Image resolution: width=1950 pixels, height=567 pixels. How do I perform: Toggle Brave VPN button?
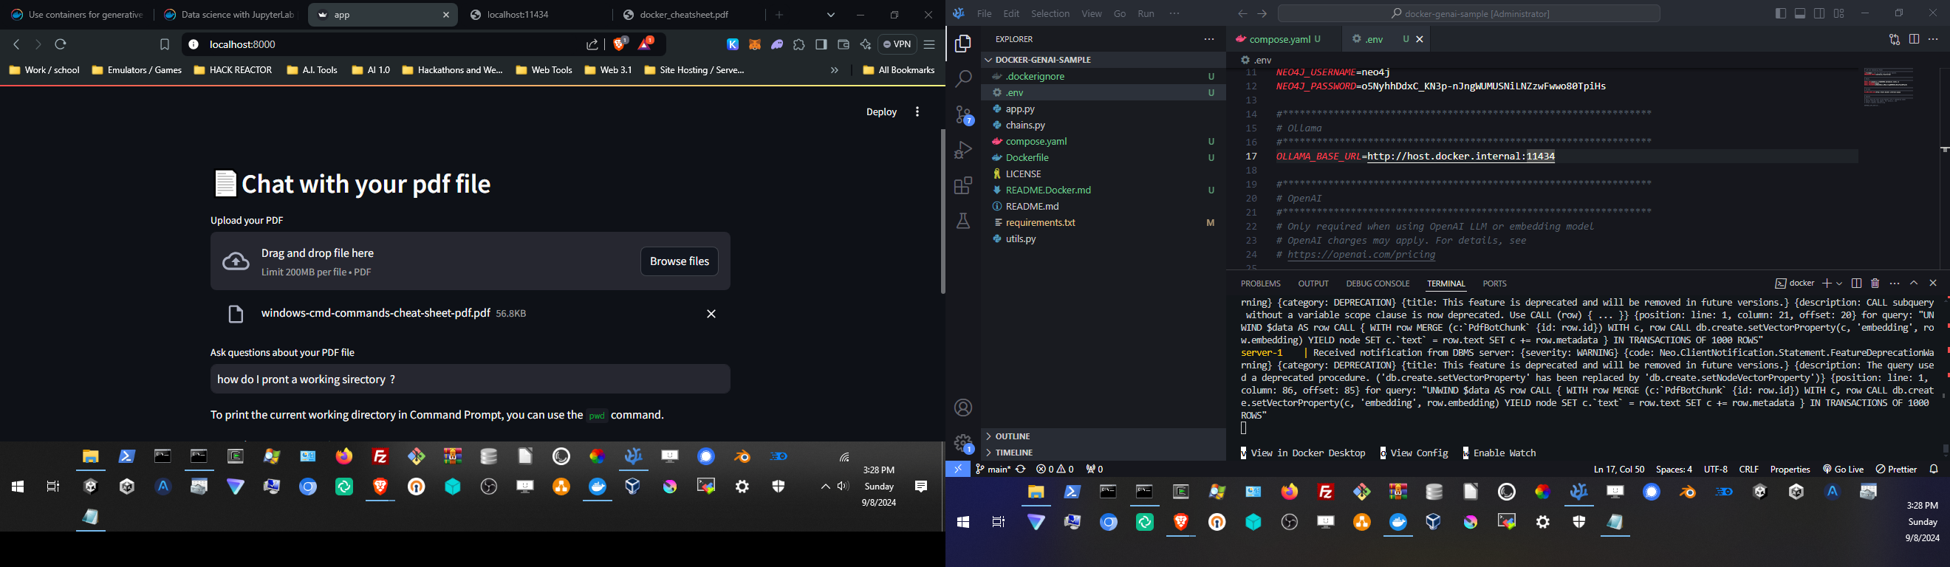pyautogui.click(x=897, y=44)
